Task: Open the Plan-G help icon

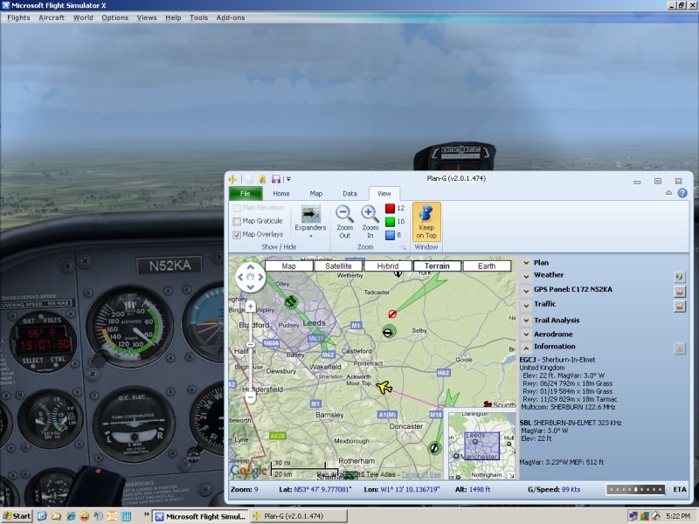Action: pos(682,194)
